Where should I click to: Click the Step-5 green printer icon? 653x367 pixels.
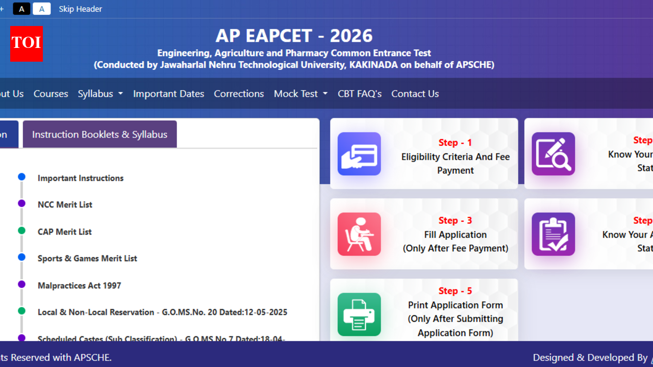(359, 314)
